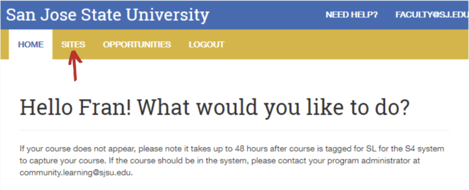The width and height of the screenshot is (469, 190).
Task: Switch to the SITES tab
Action: (73, 45)
